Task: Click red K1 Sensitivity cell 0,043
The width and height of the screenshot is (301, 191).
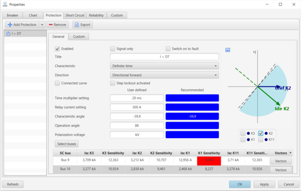Action: tap(209, 161)
